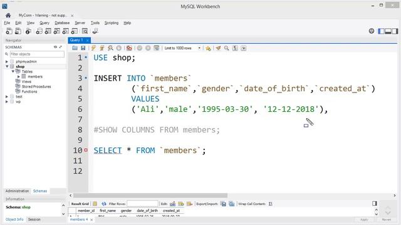
Task: Refresh the schemas list icon
Action: [x=55, y=47]
